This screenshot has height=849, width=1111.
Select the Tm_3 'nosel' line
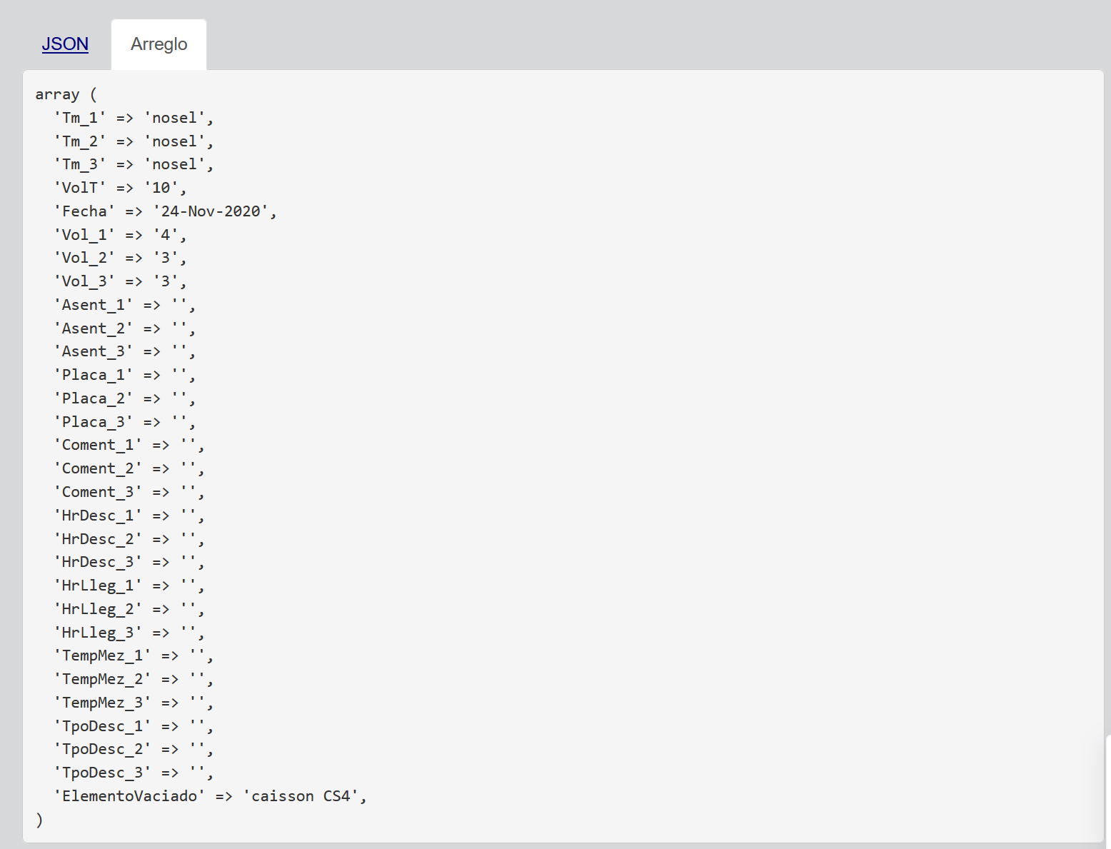pyautogui.click(x=134, y=164)
